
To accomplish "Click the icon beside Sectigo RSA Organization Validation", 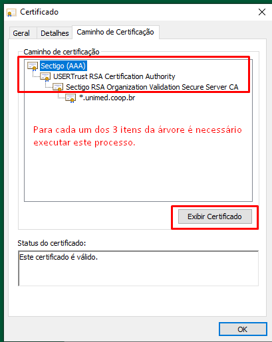I will click(58, 87).
